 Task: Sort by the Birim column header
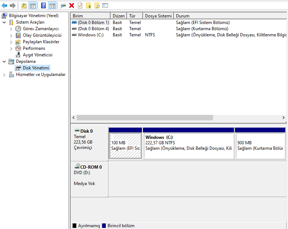[x=91, y=16]
